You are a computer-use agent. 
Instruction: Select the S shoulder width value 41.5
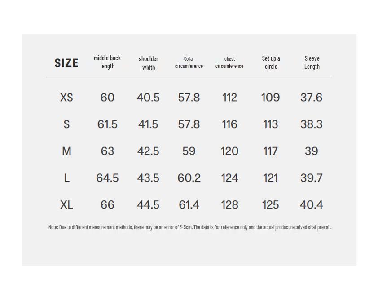(148, 124)
